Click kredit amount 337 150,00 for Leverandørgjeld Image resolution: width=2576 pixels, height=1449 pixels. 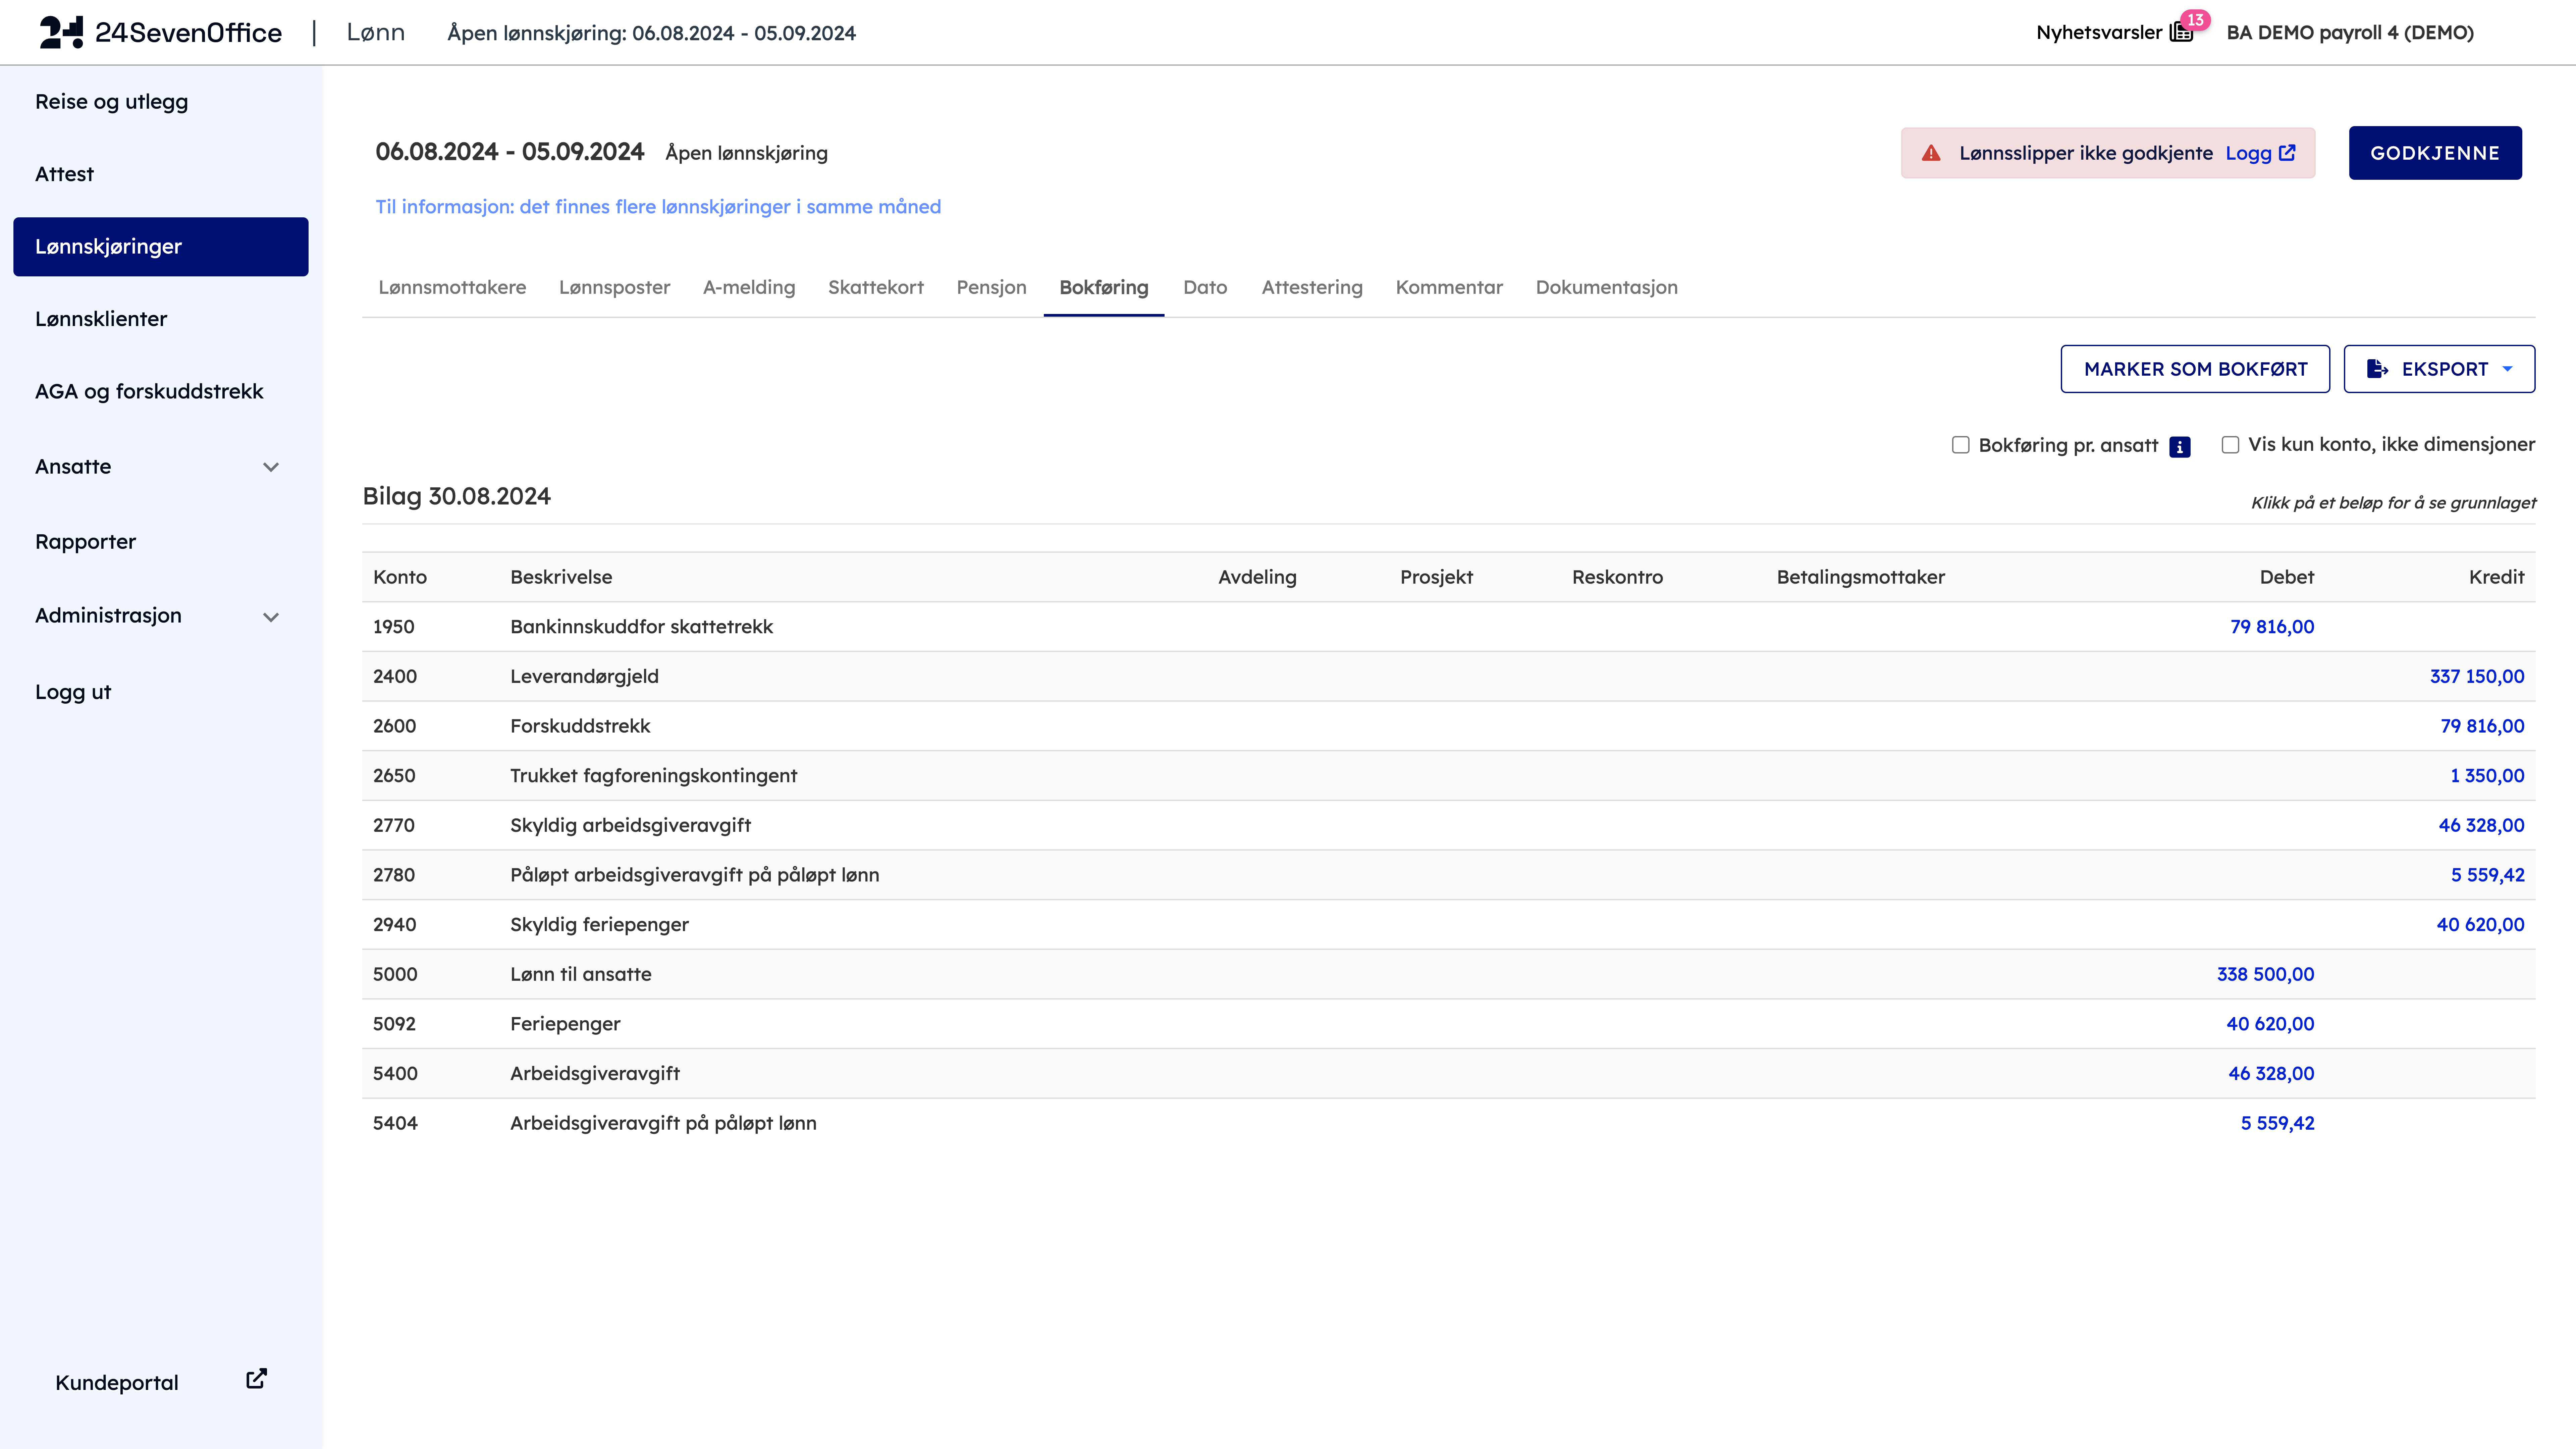click(2477, 677)
